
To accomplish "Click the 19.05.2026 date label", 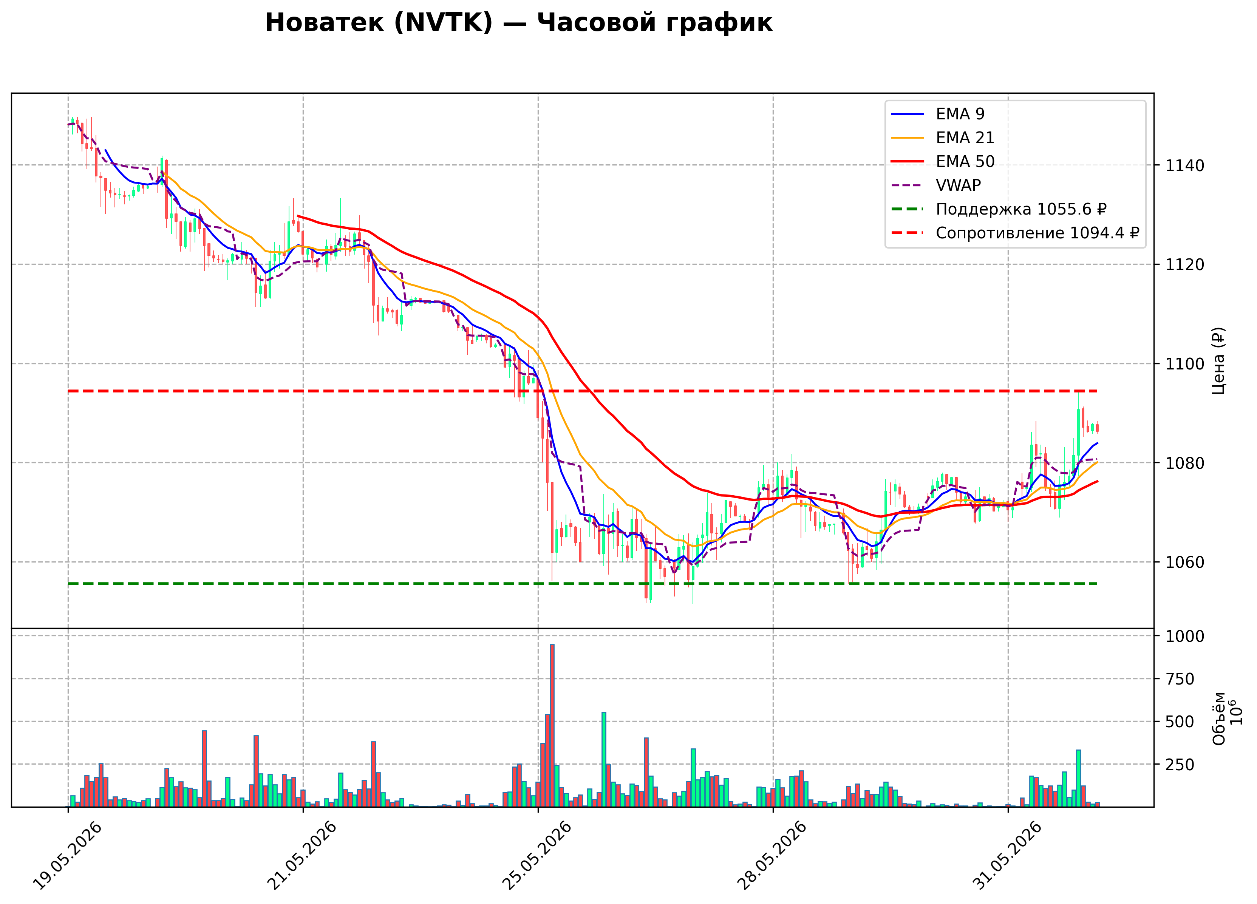I will pos(68,856).
